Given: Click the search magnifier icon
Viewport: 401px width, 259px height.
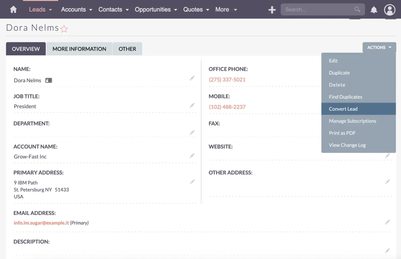Looking at the screenshot, I should [357, 9].
